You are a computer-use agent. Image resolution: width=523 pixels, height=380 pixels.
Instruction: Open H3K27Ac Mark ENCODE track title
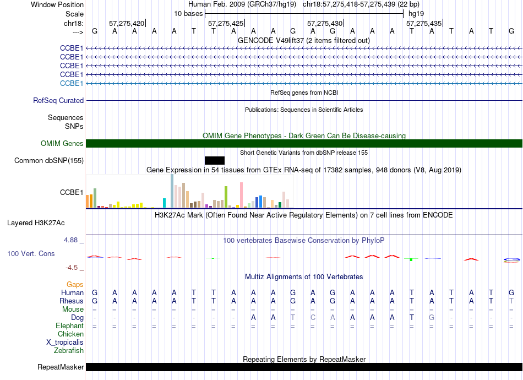[303, 215]
